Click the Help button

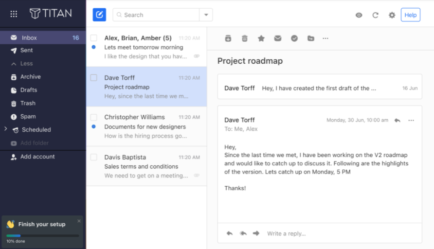[x=411, y=15]
